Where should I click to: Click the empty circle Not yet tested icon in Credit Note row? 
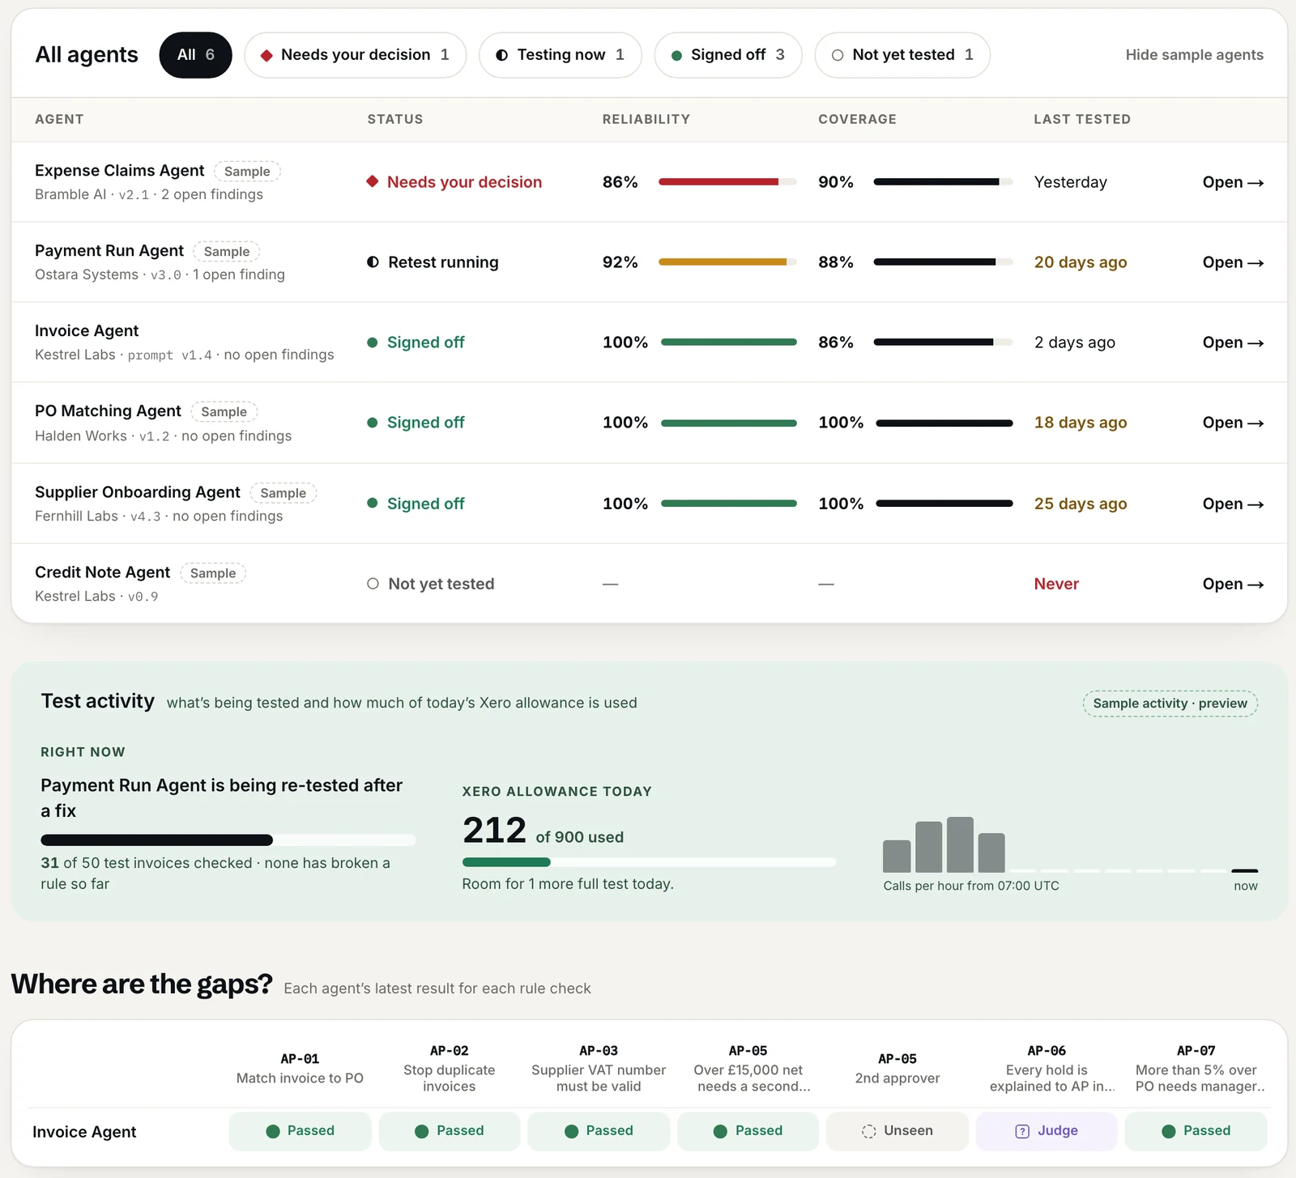coord(373,584)
